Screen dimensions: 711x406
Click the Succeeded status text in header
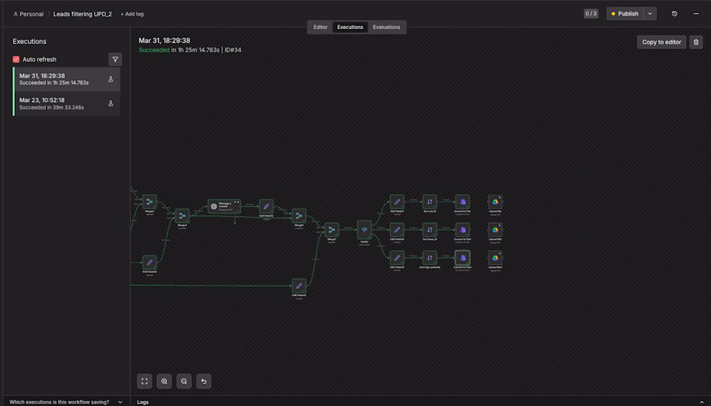154,50
